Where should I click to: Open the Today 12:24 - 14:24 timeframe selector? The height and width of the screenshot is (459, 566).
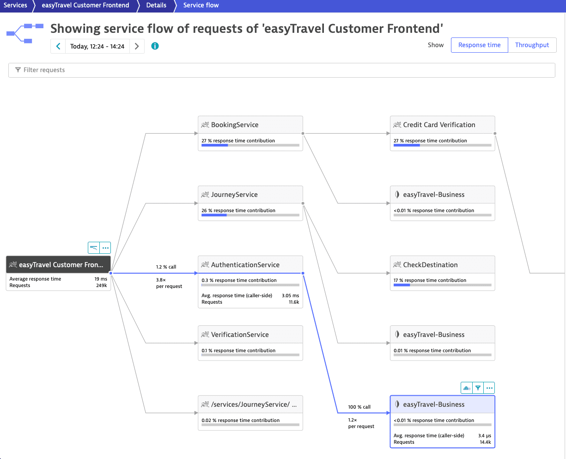click(97, 46)
